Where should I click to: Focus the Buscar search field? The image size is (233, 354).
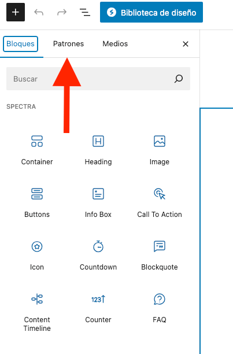click(98, 79)
